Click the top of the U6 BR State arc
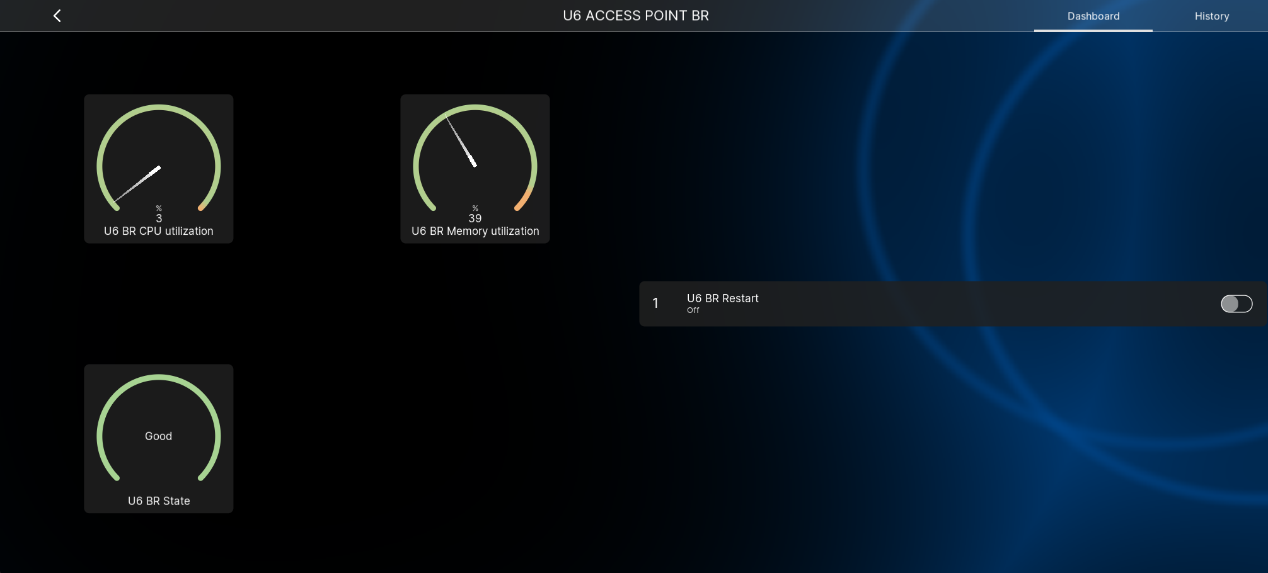This screenshot has height=573, width=1268. pos(159,377)
